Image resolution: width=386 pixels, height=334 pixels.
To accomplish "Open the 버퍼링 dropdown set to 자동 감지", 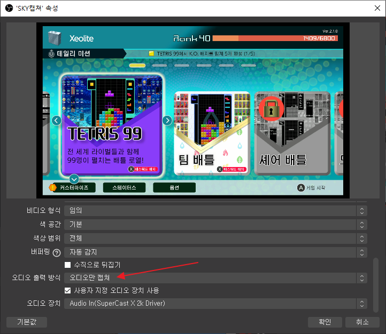I will (x=215, y=252).
